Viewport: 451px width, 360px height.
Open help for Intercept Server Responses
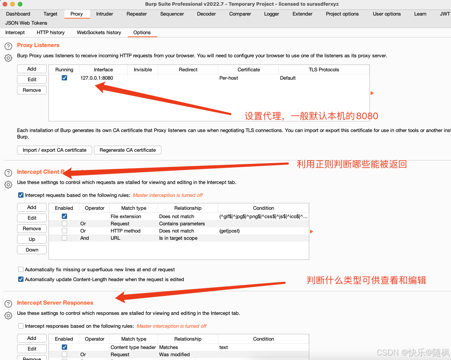coord(8,303)
